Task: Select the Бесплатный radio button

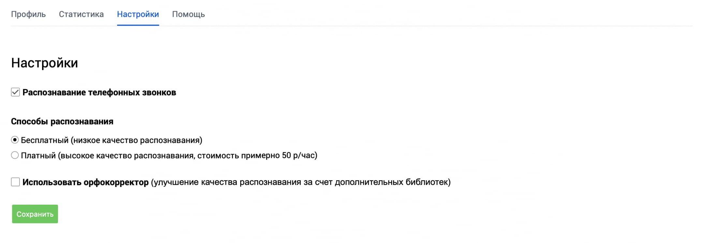Action: pos(15,140)
